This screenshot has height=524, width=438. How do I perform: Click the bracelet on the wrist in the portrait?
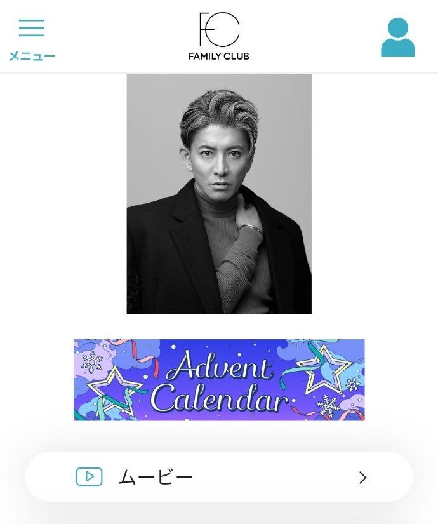tap(251, 228)
